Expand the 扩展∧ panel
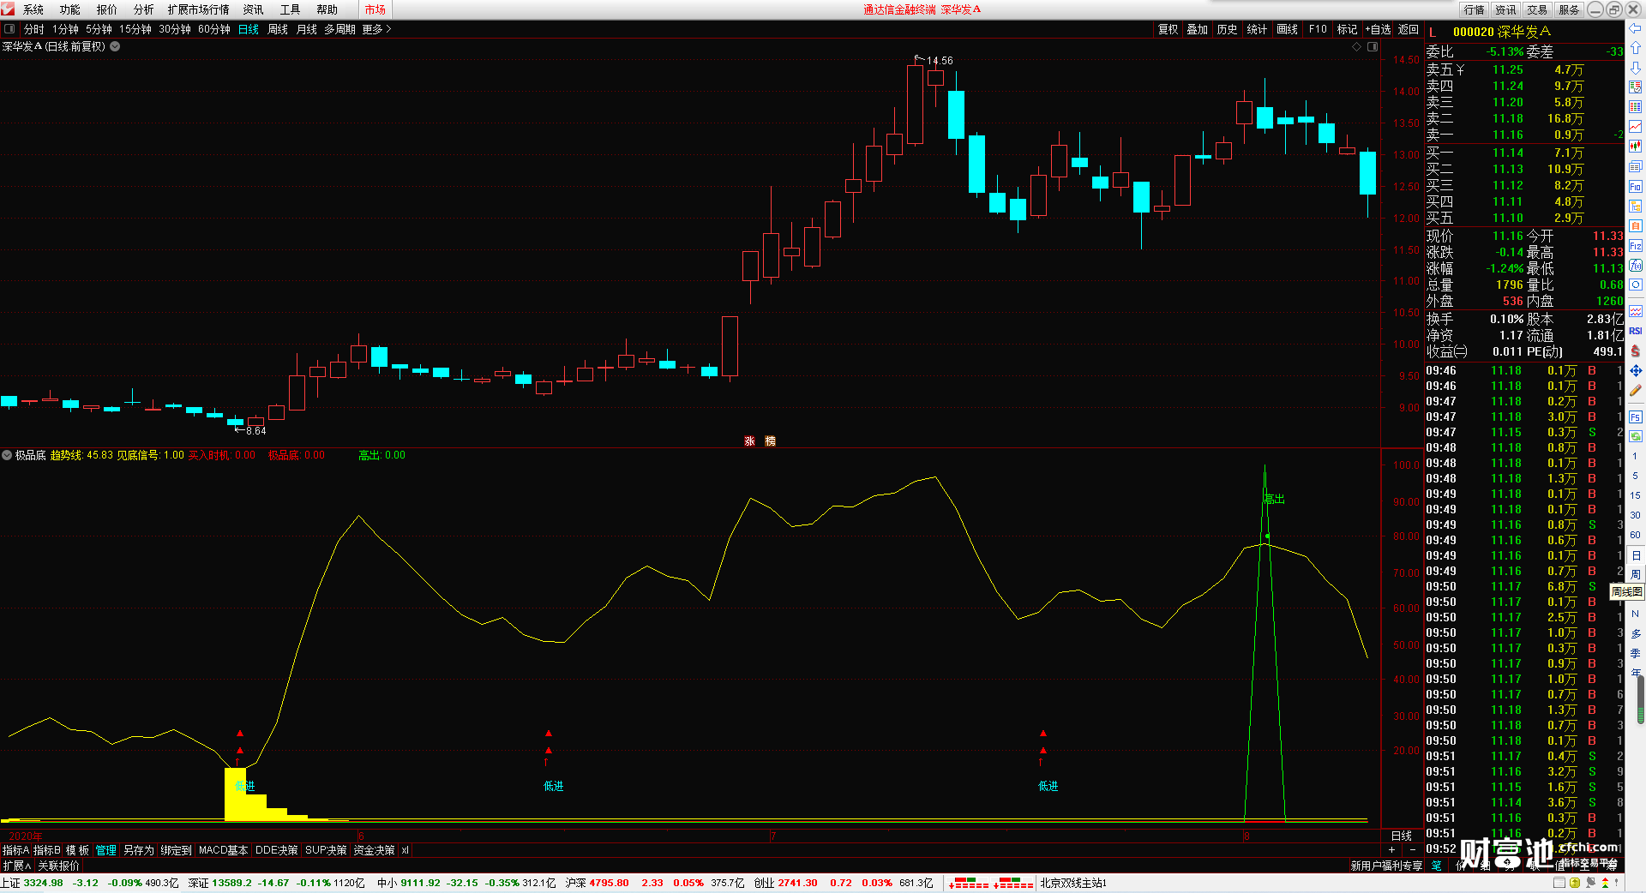The height and width of the screenshot is (893, 1646). tap(16, 866)
